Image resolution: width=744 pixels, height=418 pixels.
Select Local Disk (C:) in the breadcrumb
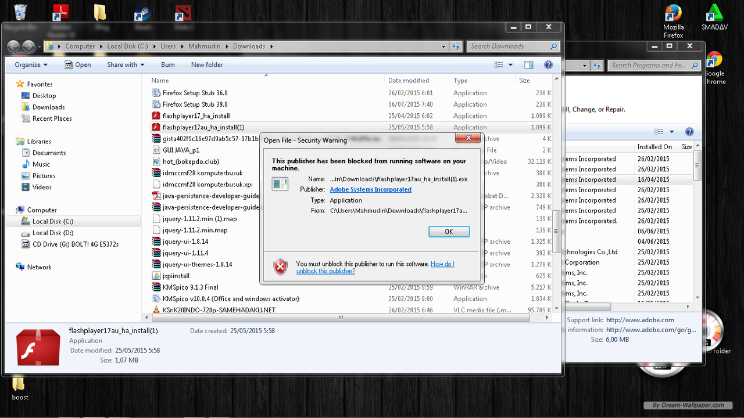127,46
